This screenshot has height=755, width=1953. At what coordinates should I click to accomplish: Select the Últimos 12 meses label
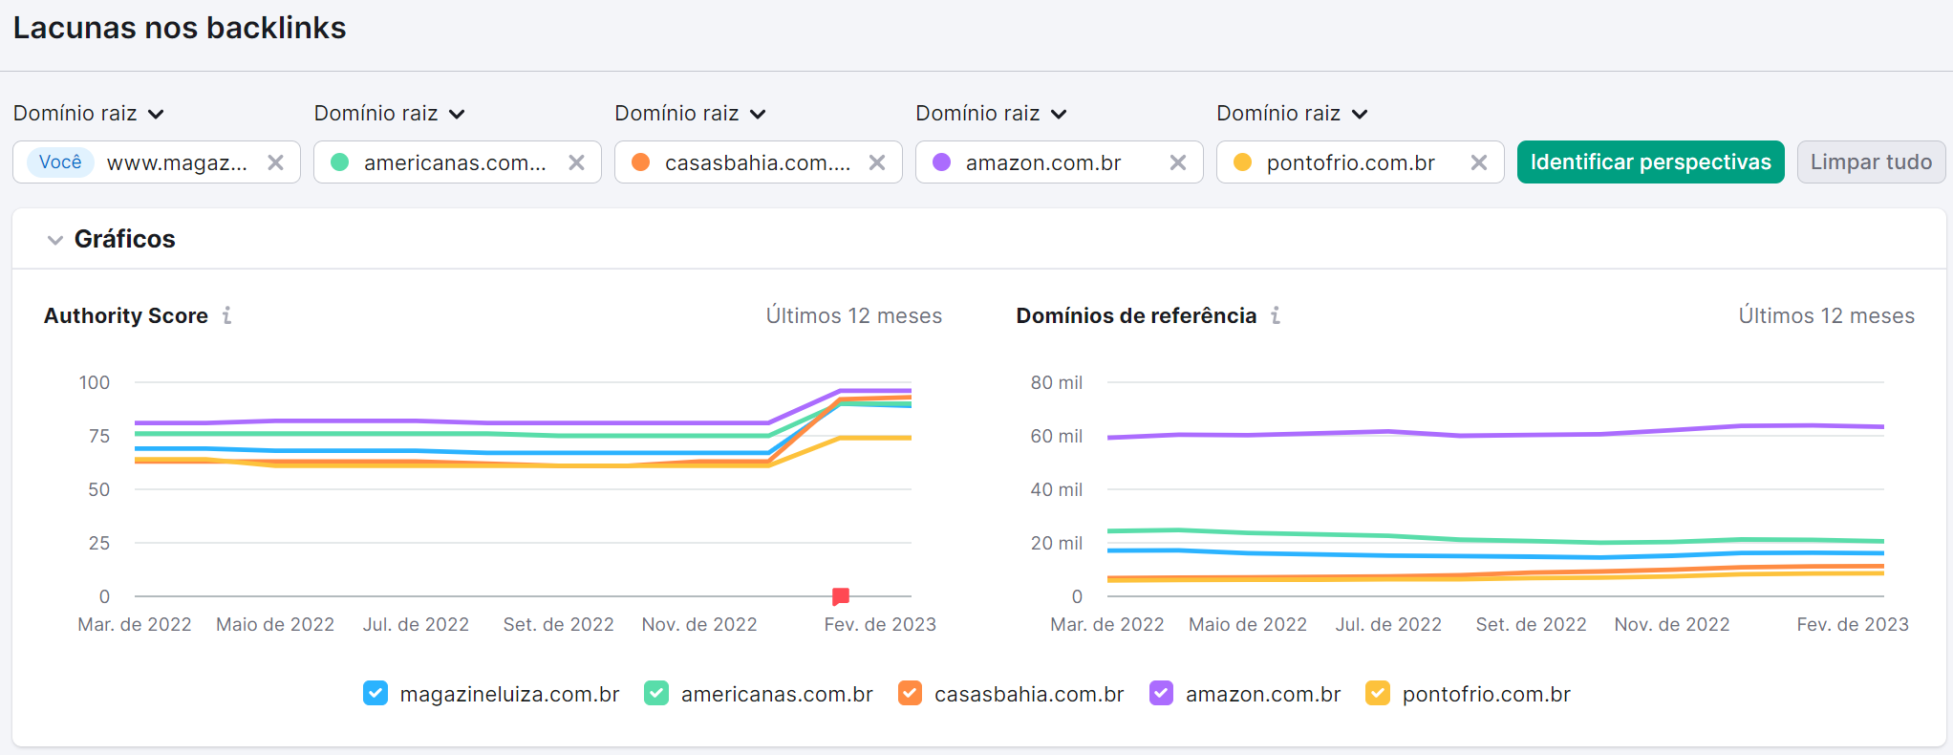pyautogui.click(x=854, y=315)
